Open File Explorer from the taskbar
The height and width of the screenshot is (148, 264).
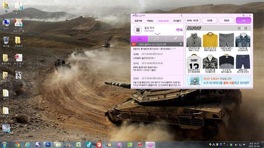point(58,145)
